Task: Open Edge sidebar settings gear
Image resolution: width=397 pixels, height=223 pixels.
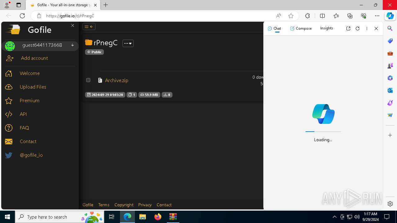Action: (x=390, y=204)
